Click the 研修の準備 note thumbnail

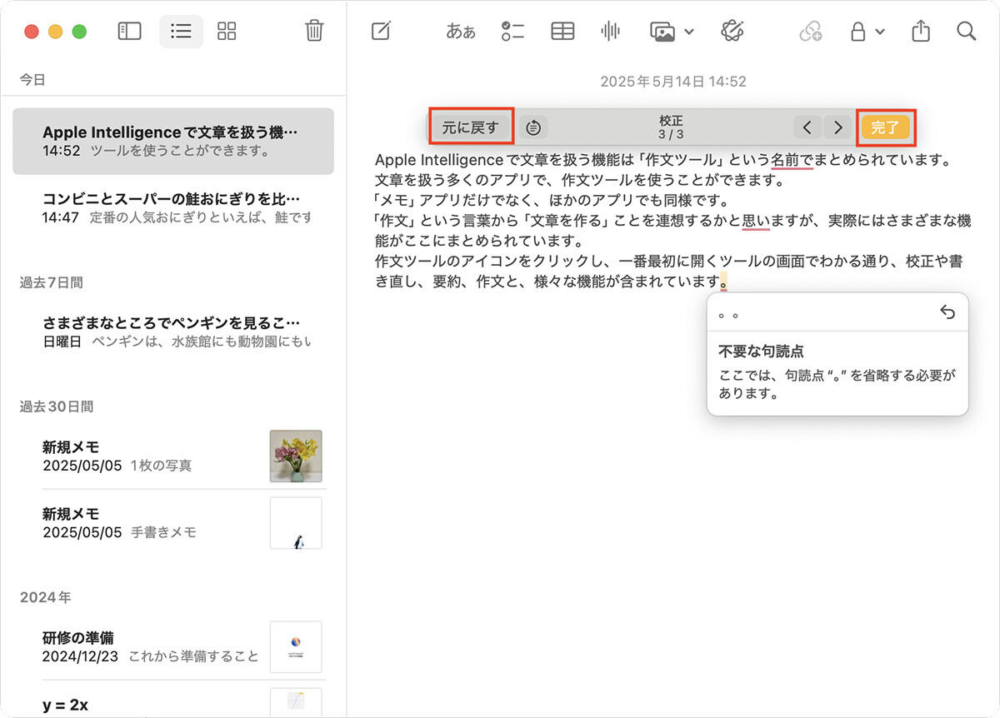296,647
